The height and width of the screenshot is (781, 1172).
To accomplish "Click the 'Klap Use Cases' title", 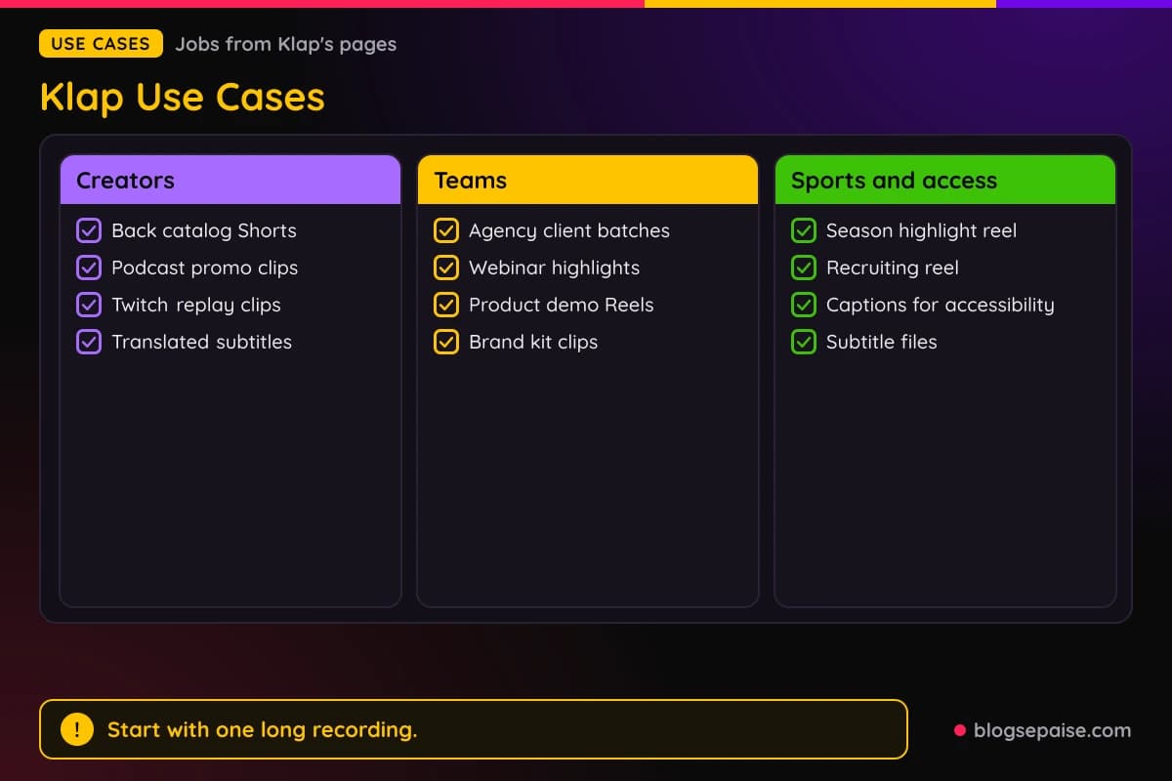I will 183,98.
